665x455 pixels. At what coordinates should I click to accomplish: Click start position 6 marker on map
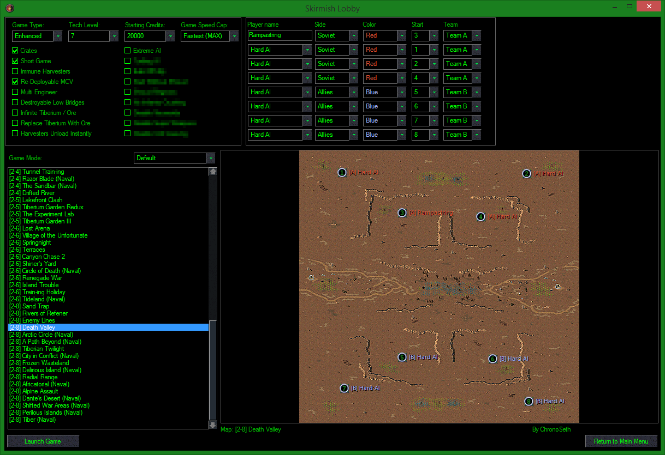coord(492,359)
